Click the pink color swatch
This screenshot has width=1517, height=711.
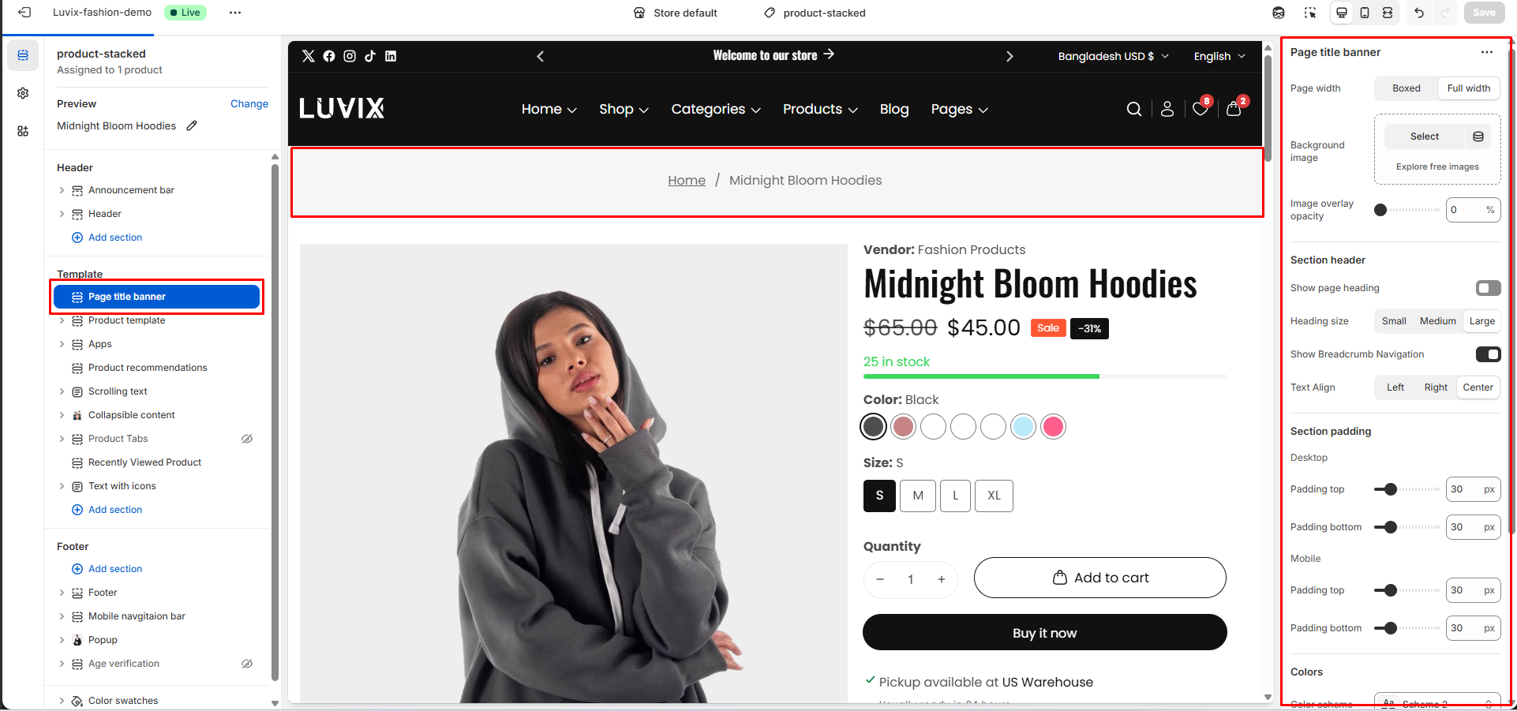click(1053, 427)
